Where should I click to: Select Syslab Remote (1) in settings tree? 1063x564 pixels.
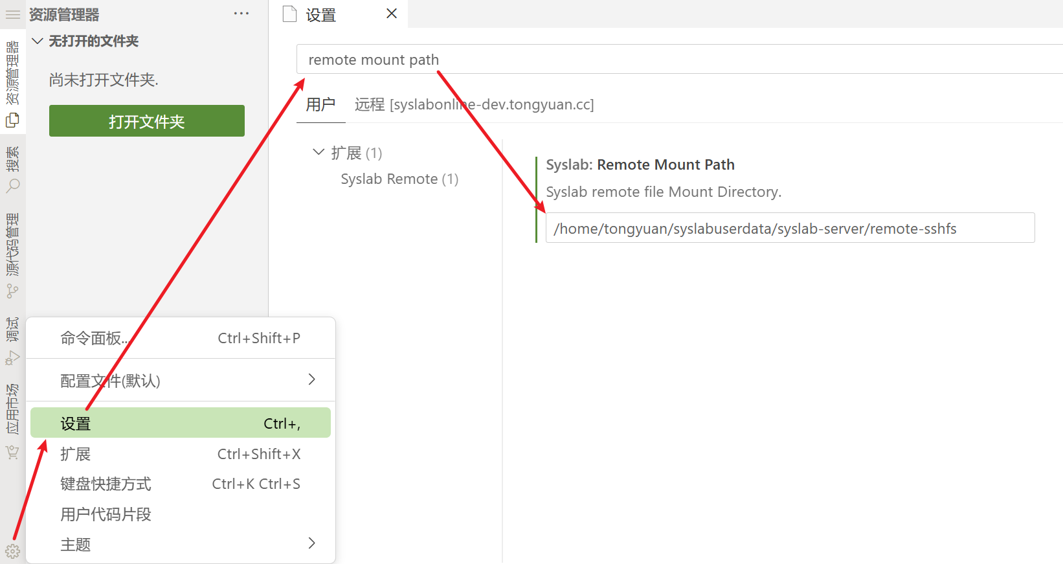(399, 179)
